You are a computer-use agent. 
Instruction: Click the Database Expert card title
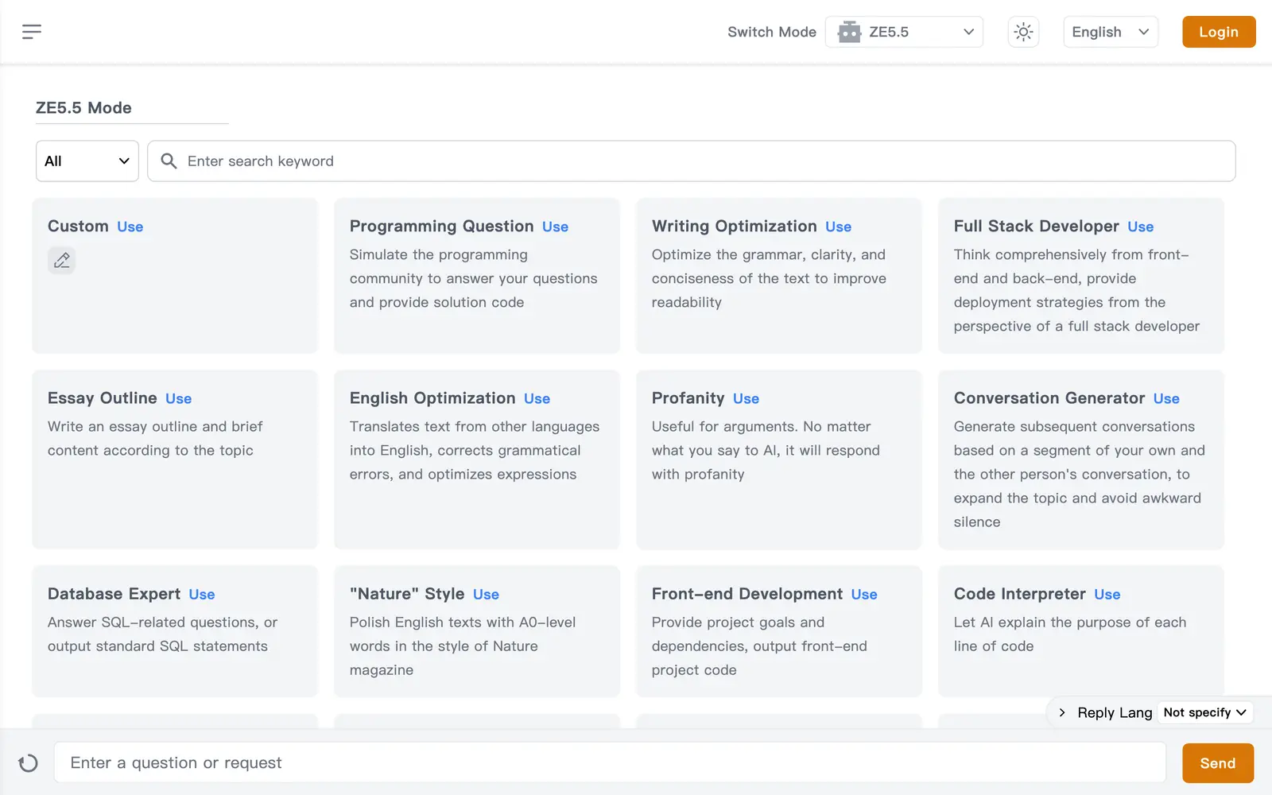114,593
